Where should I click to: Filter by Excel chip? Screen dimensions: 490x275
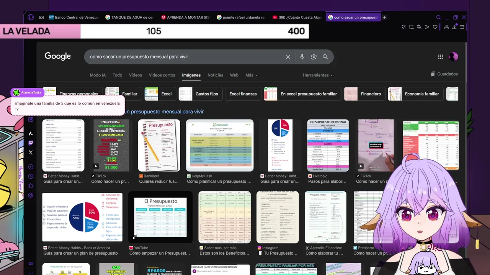160,94
